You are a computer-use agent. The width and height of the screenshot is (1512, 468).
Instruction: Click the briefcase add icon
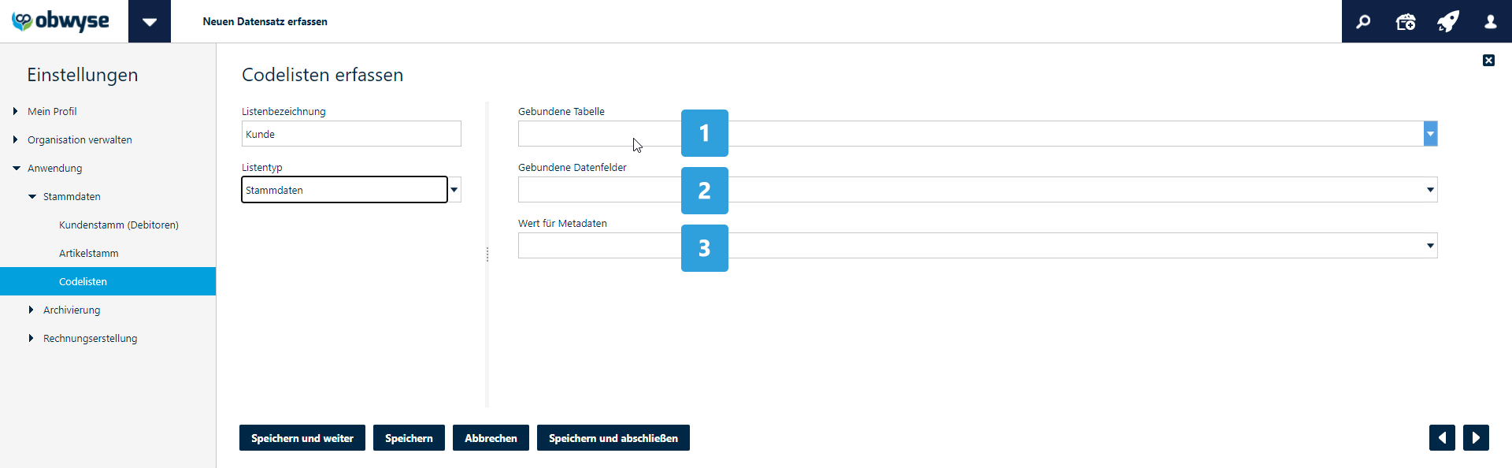1406,22
